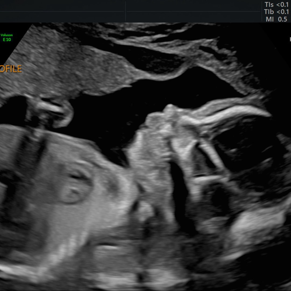Select the TIb <0.1 readout

coord(276,12)
